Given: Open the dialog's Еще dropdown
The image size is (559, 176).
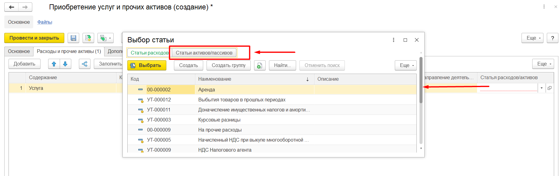Looking at the screenshot, I should [x=406, y=65].
